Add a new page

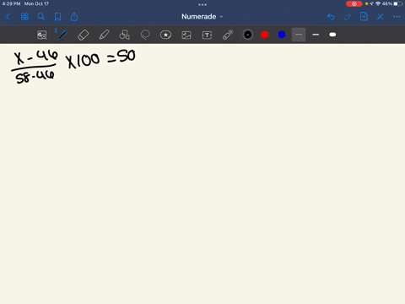click(364, 17)
